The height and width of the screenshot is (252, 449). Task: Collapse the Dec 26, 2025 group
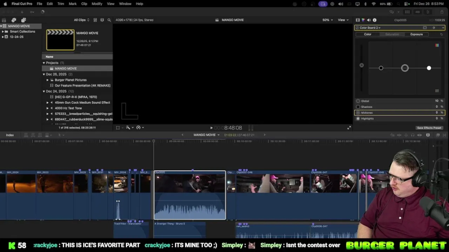point(44,74)
